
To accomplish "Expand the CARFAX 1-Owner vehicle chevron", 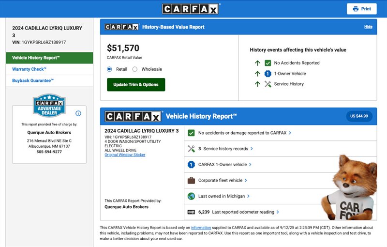I will [250, 165].
